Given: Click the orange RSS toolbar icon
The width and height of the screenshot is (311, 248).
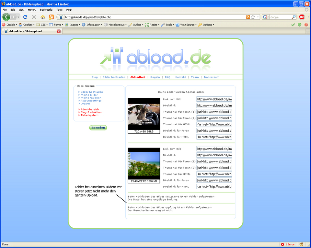Looking at the screenshot, I should click(x=52, y=17).
